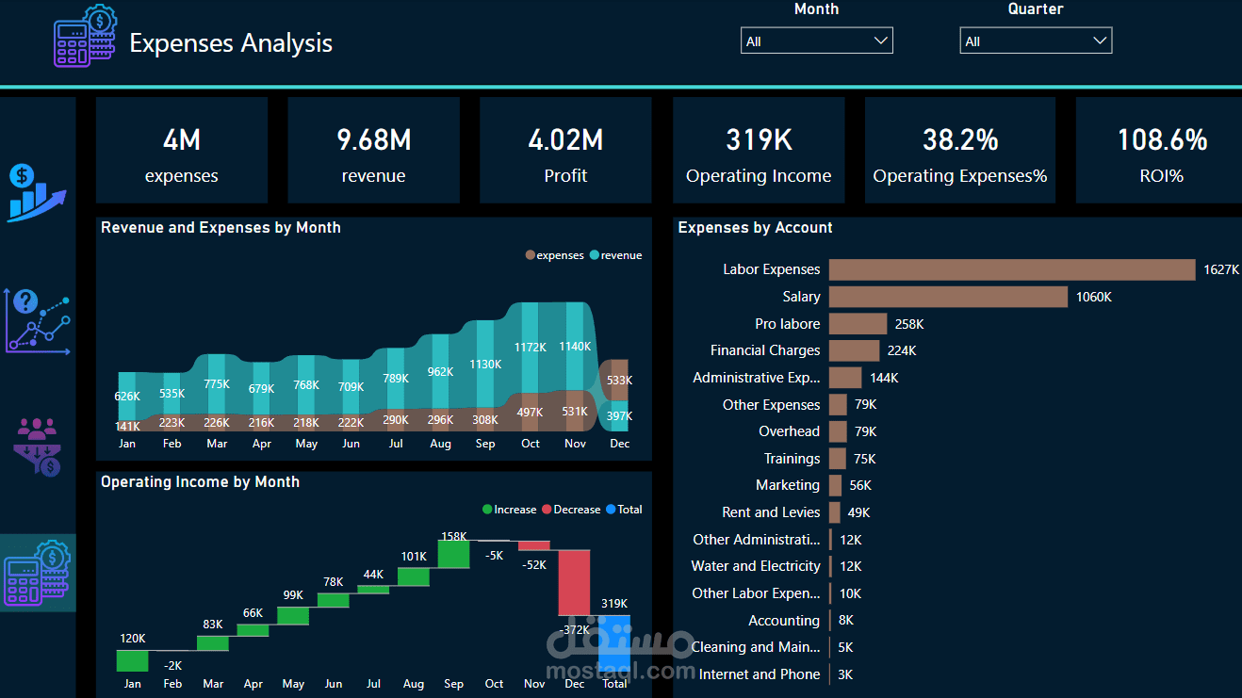Click the green Increase legend marker
This screenshot has width=1242, height=698.
point(488,509)
